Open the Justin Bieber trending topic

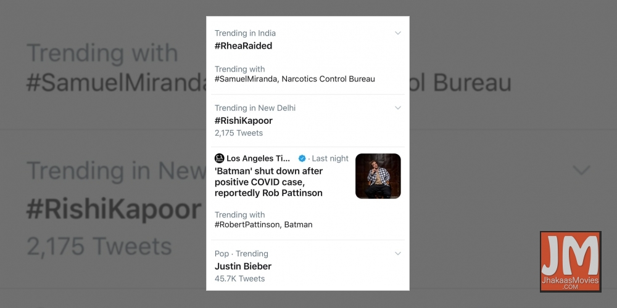coord(242,266)
